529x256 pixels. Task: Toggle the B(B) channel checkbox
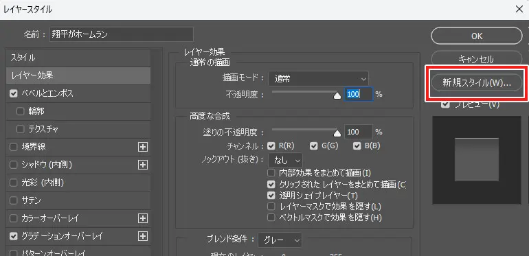[357, 146]
